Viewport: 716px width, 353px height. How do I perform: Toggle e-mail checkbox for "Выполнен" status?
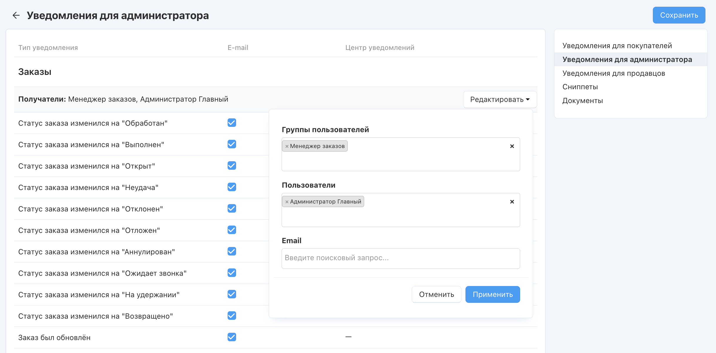tap(232, 144)
